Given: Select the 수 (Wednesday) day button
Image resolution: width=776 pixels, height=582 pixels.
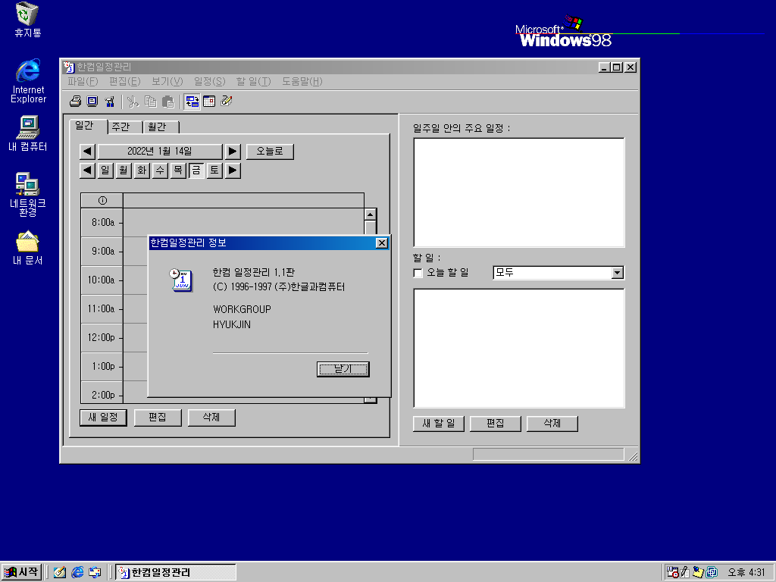Looking at the screenshot, I should (x=160, y=171).
